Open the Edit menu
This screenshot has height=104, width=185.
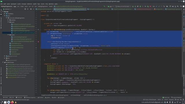tap(5, 4)
